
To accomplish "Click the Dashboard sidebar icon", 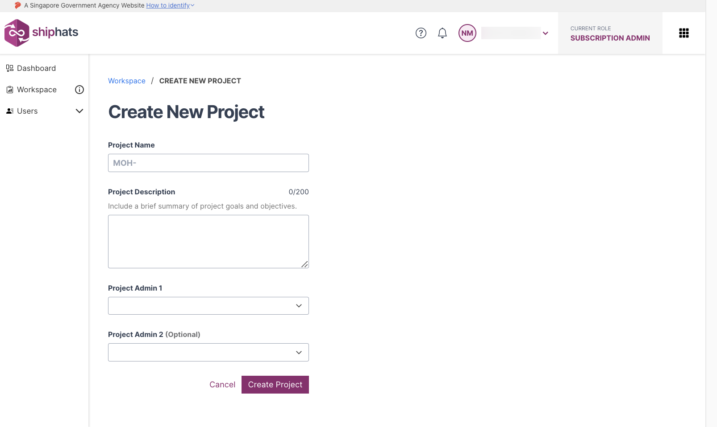I will point(10,68).
